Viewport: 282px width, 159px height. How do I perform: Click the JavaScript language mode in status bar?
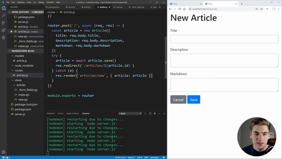[154, 157]
